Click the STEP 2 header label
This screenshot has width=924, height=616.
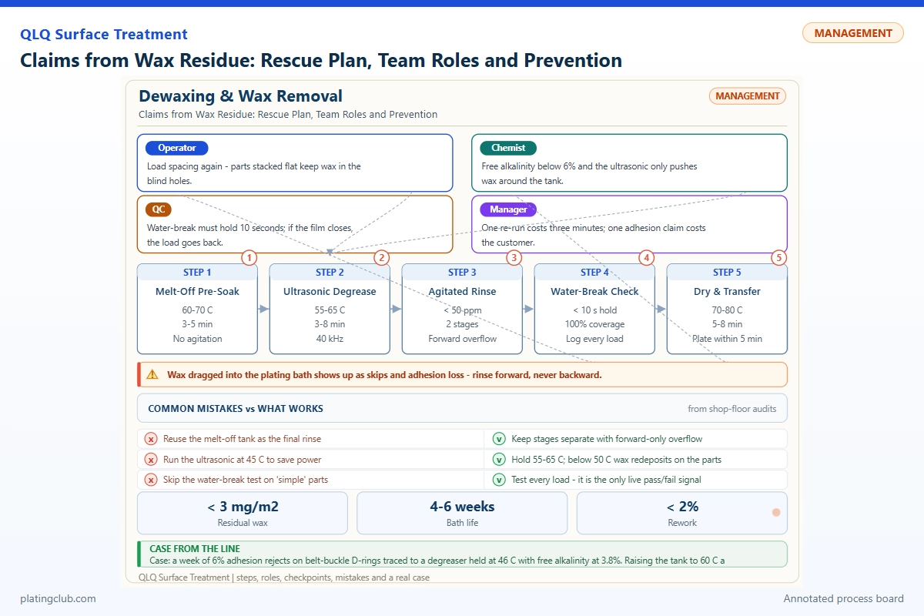point(330,272)
